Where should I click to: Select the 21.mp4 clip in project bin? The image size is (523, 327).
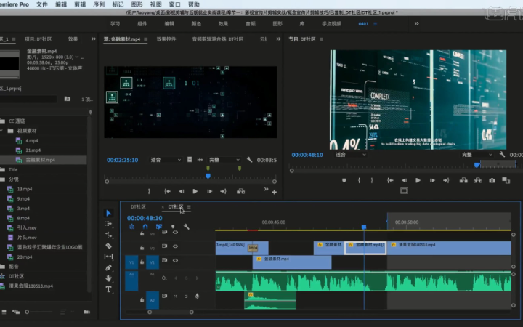click(x=32, y=150)
